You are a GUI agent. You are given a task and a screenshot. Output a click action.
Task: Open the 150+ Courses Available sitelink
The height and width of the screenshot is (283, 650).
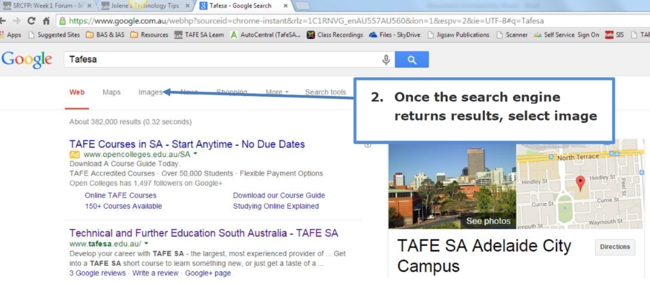tap(124, 206)
